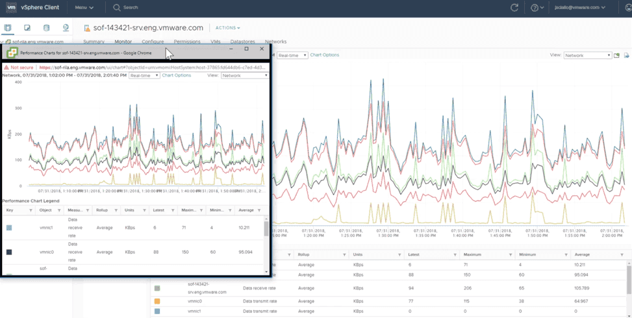
Task: Open the View Network dropdown in main page
Action: (587, 56)
